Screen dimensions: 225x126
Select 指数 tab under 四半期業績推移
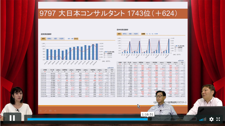(130, 34)
